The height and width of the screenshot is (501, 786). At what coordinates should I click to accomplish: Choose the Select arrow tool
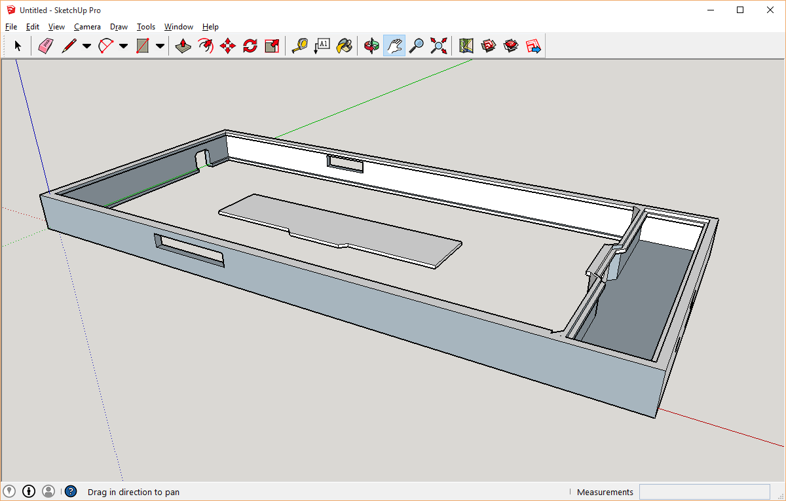(x=18, y=46)
